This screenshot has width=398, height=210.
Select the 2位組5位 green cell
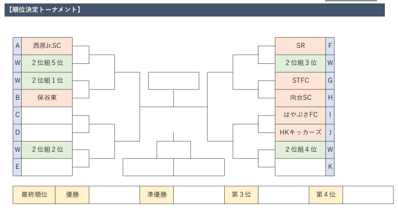[x=47, y=63]
